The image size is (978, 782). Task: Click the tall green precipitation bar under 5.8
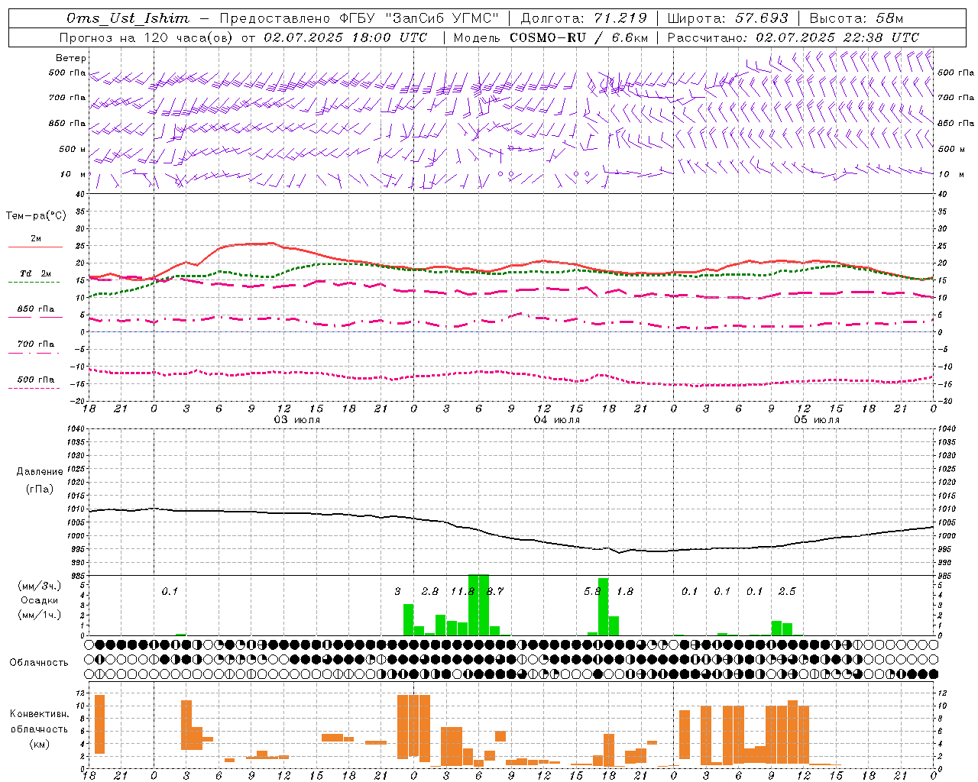coord(604,606)
